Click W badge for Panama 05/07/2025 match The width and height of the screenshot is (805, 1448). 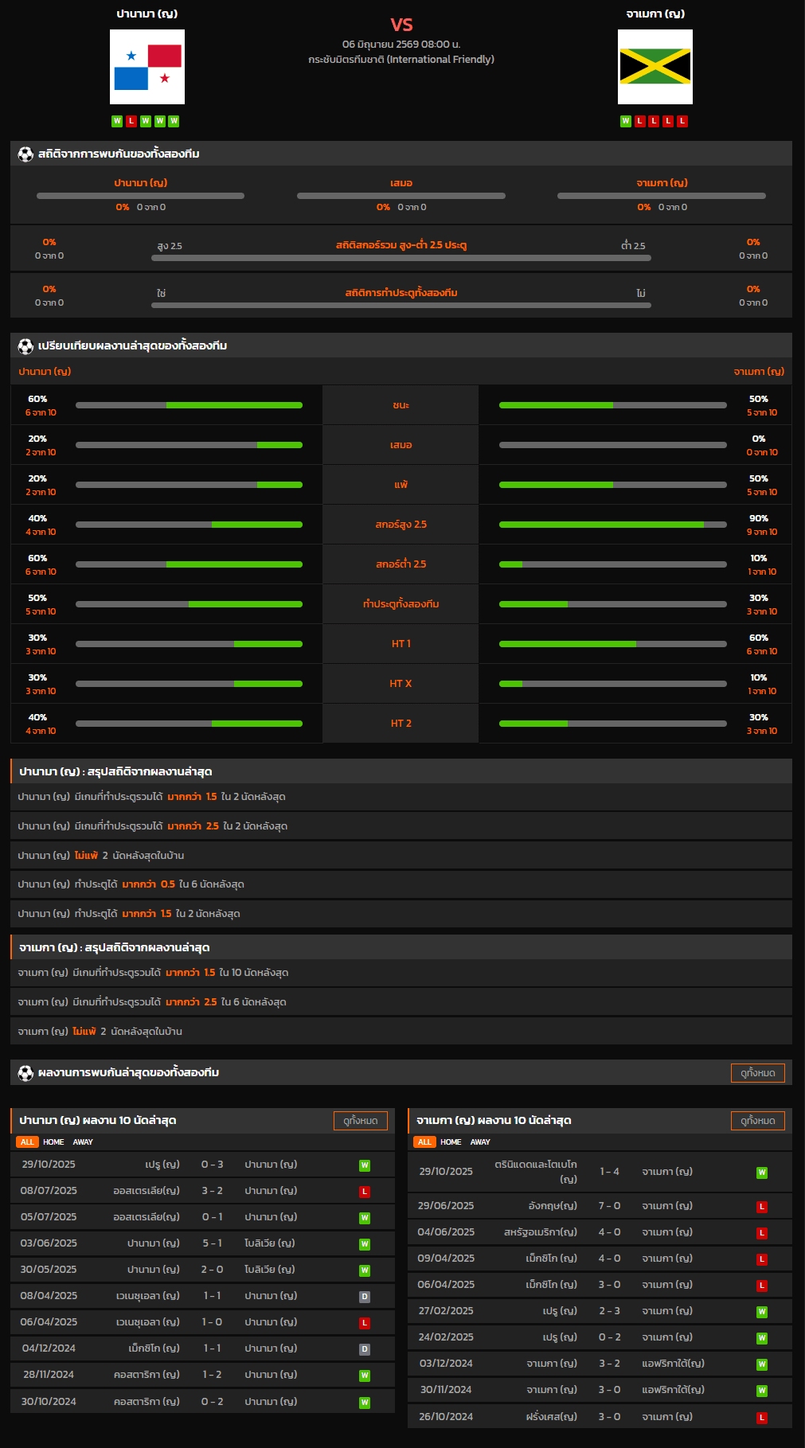coord(365,1218)
